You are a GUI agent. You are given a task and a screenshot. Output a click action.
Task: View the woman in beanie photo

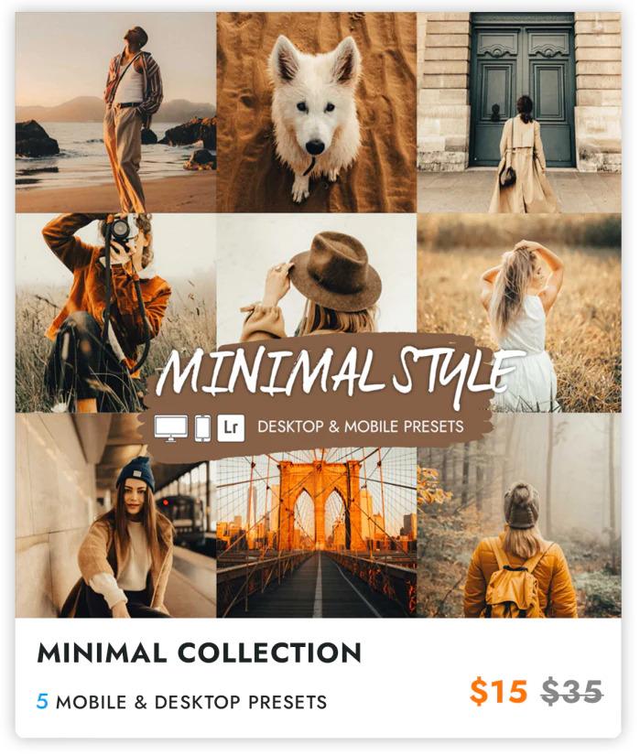point(115,515)
